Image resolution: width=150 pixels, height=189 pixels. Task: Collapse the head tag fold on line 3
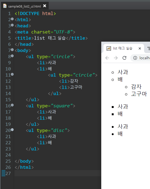coord(12,25)
